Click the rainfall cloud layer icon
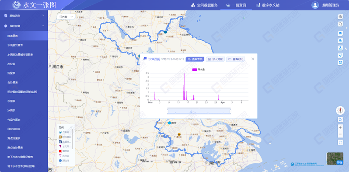 (x=340, y=33)
